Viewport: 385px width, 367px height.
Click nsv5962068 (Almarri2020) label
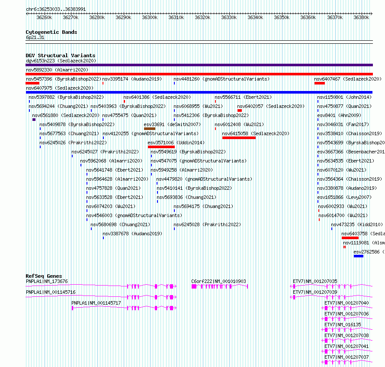coord(111,161)
